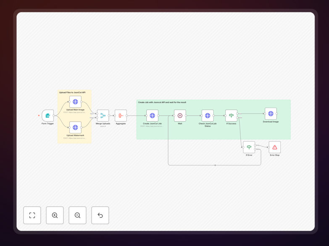Zoom in on the workflow canvas
This screenshot has height=246, width=329.
[x=55, y=215]
